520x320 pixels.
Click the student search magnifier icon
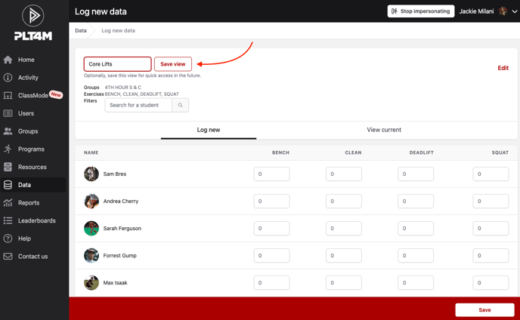point(180,106)
